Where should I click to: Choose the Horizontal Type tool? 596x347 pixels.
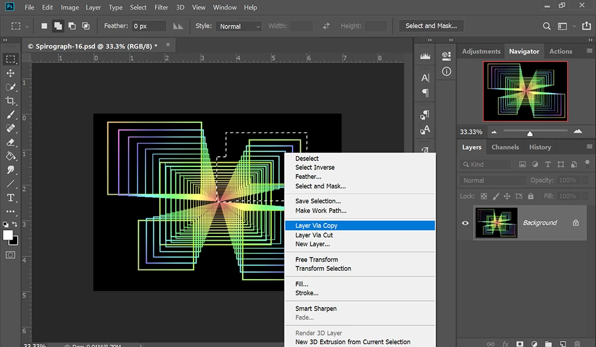[10, 198]
